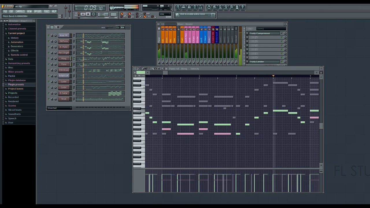Open the CHANNELS menu
Image resolution: width=370 pixels, height=208 pixels.
click(20, 12)
